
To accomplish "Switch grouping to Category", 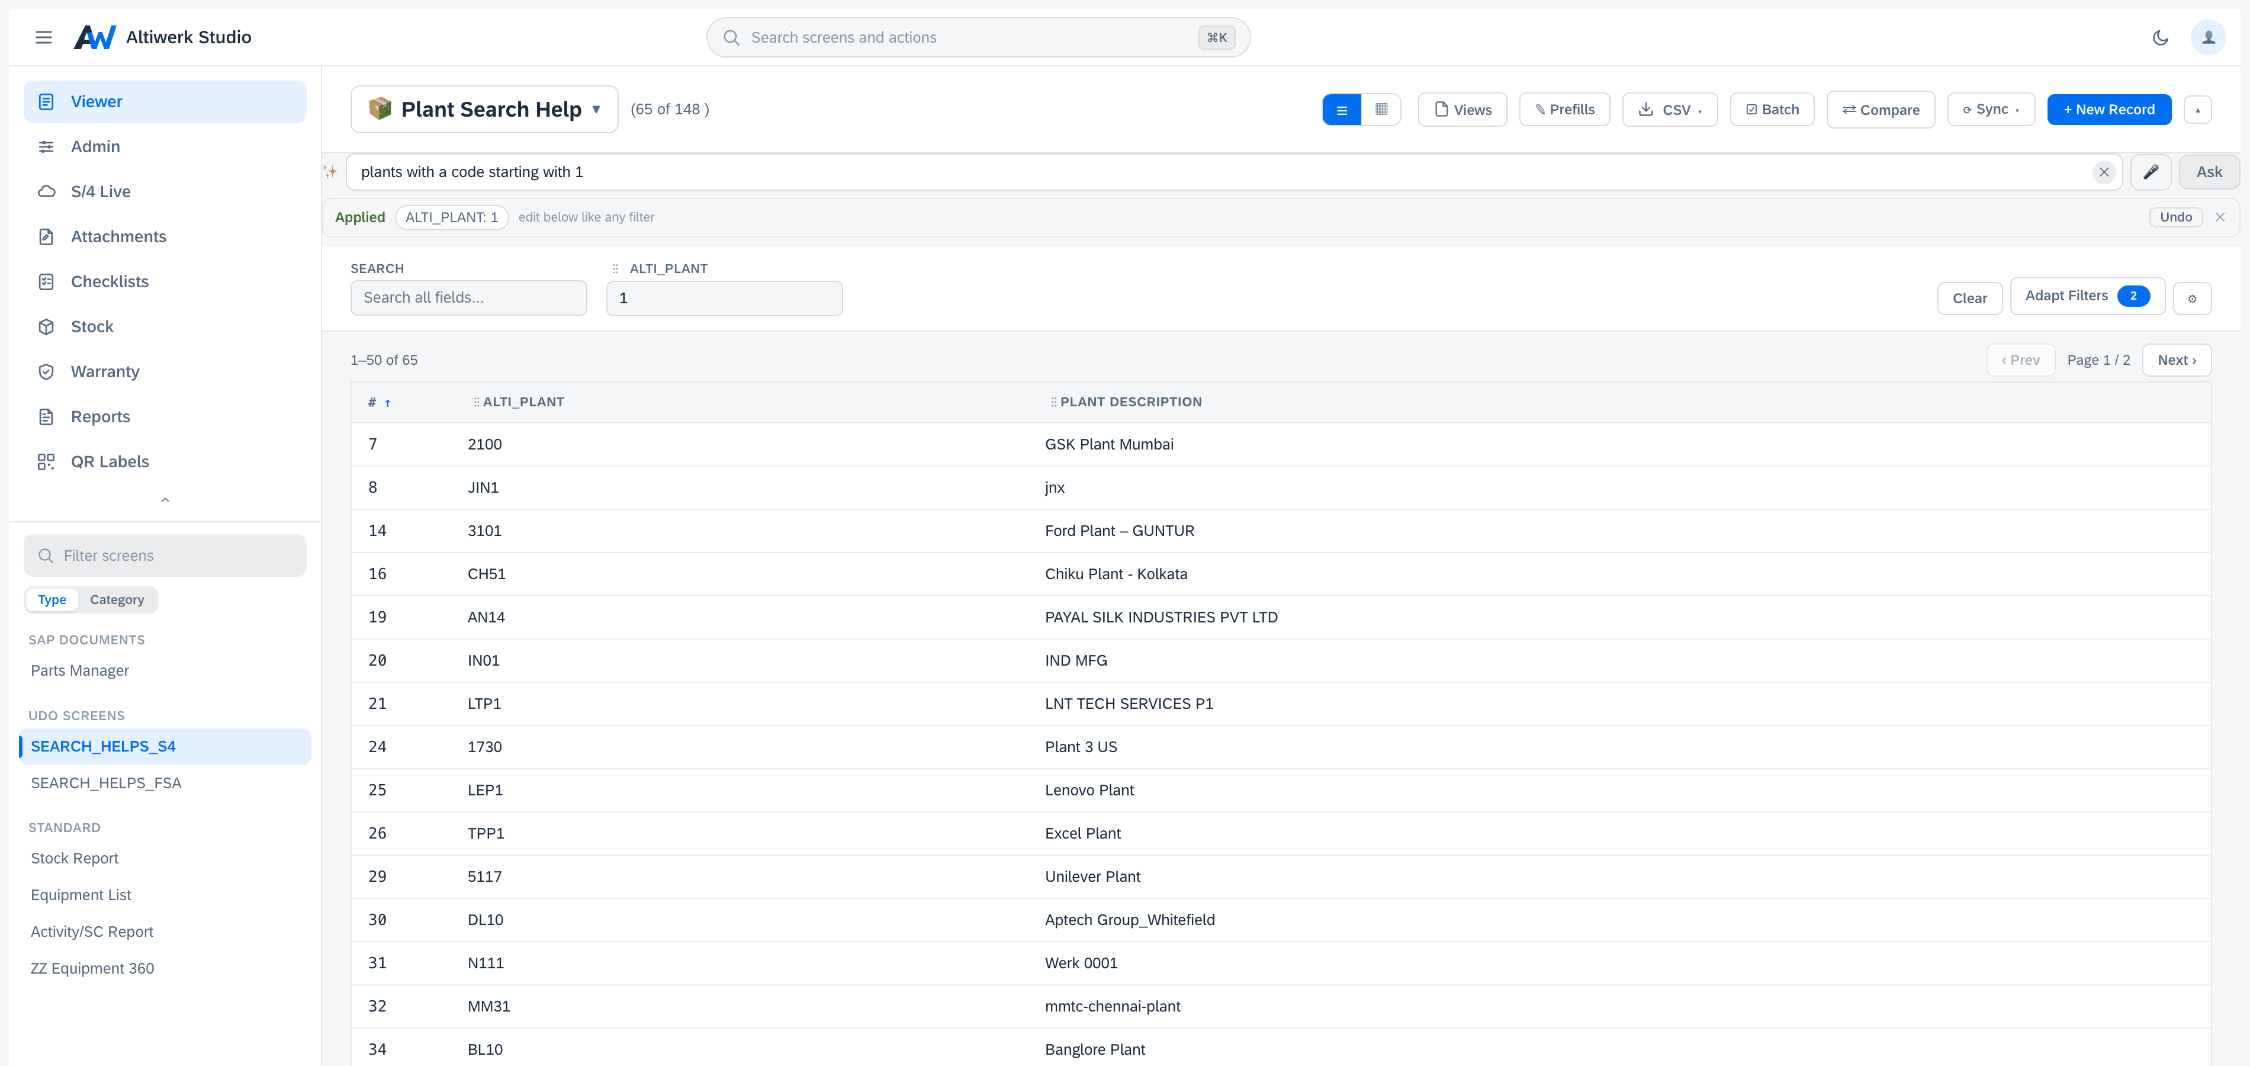I will [x=117, y=599].
